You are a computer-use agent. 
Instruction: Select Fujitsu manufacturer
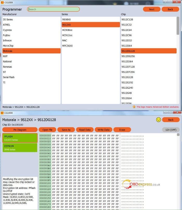[32, 35]
